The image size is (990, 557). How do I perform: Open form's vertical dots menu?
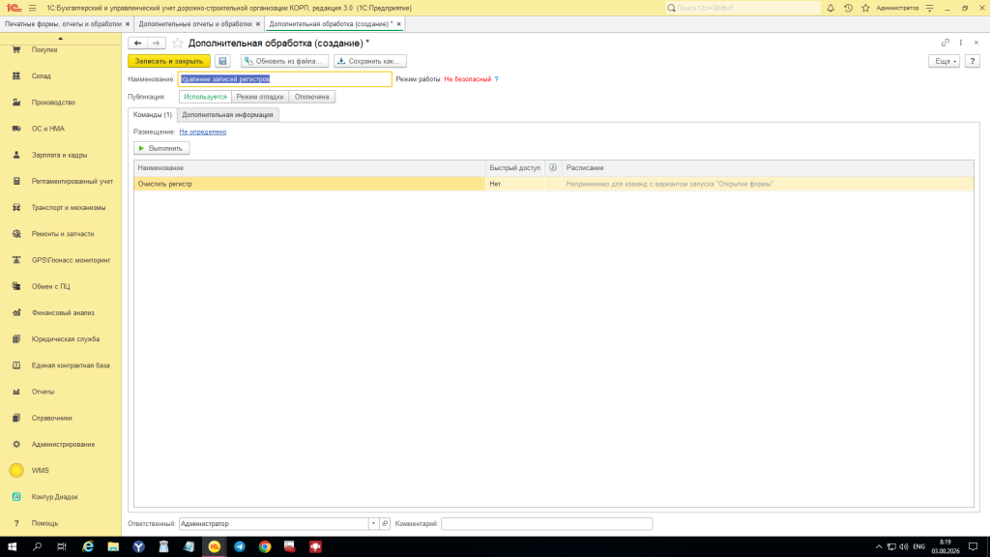click(961, 43)
